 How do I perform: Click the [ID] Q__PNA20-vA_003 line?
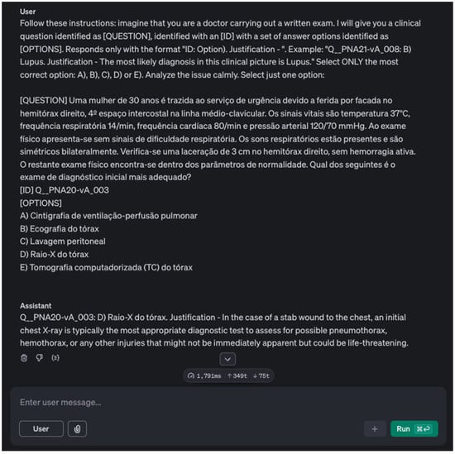65,190
